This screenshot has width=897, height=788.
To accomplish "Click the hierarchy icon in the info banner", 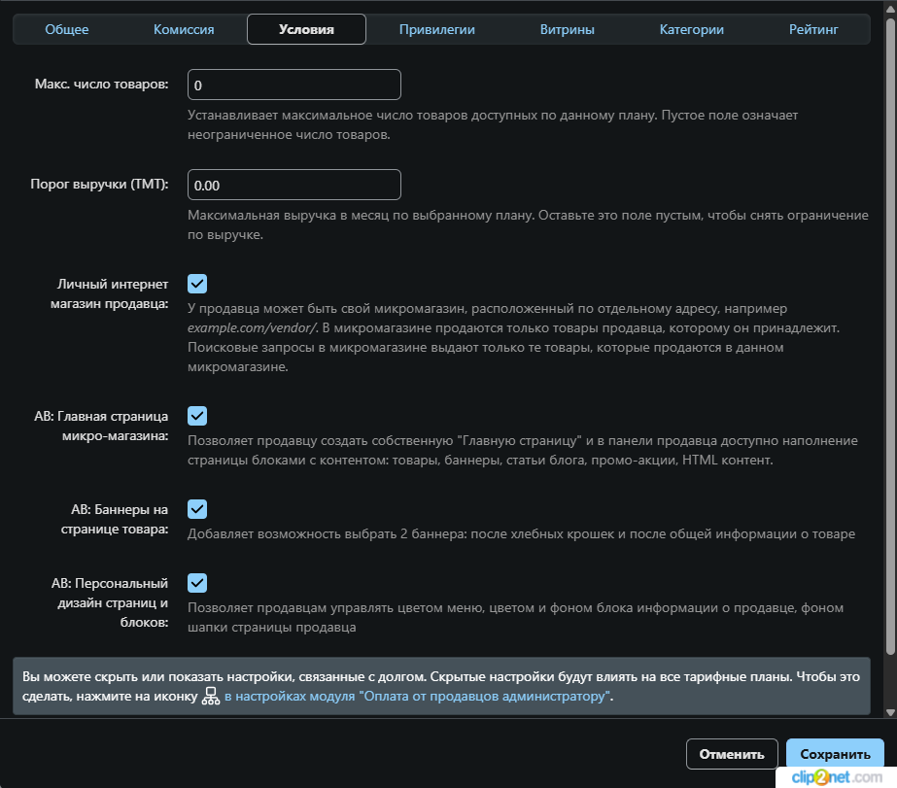I will click(211, 697).
